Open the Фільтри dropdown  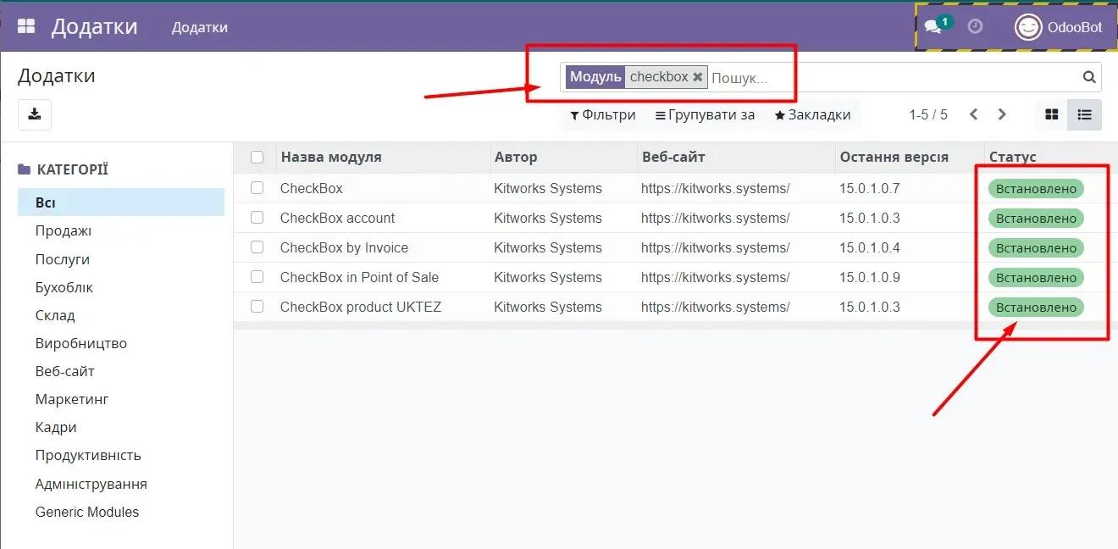(602, 114)
